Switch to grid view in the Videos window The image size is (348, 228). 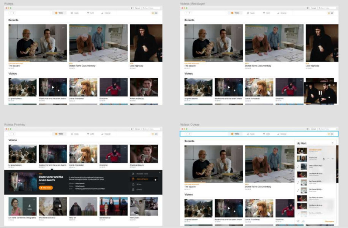point(153,13)
